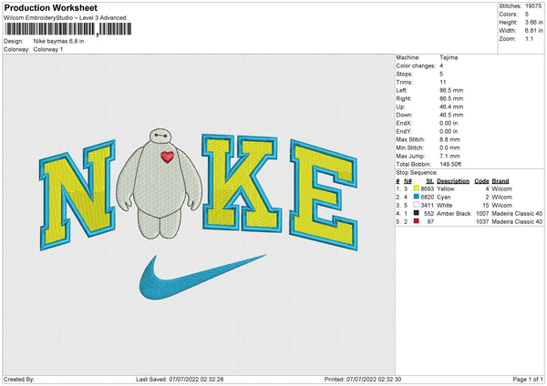
Task: Click the 'Amber Black' description in row 4
Action: pyautogui.click(x=454, y=214)
